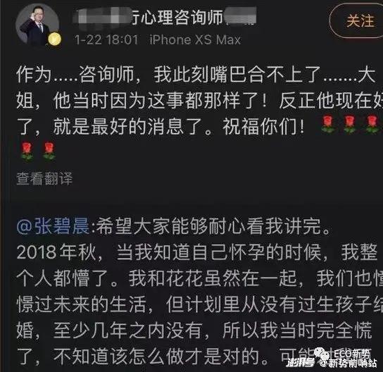The height and width of the screenshot is (372, 383).
Task: Click the first rose emoji above 查看翻译
Action: 27,151
